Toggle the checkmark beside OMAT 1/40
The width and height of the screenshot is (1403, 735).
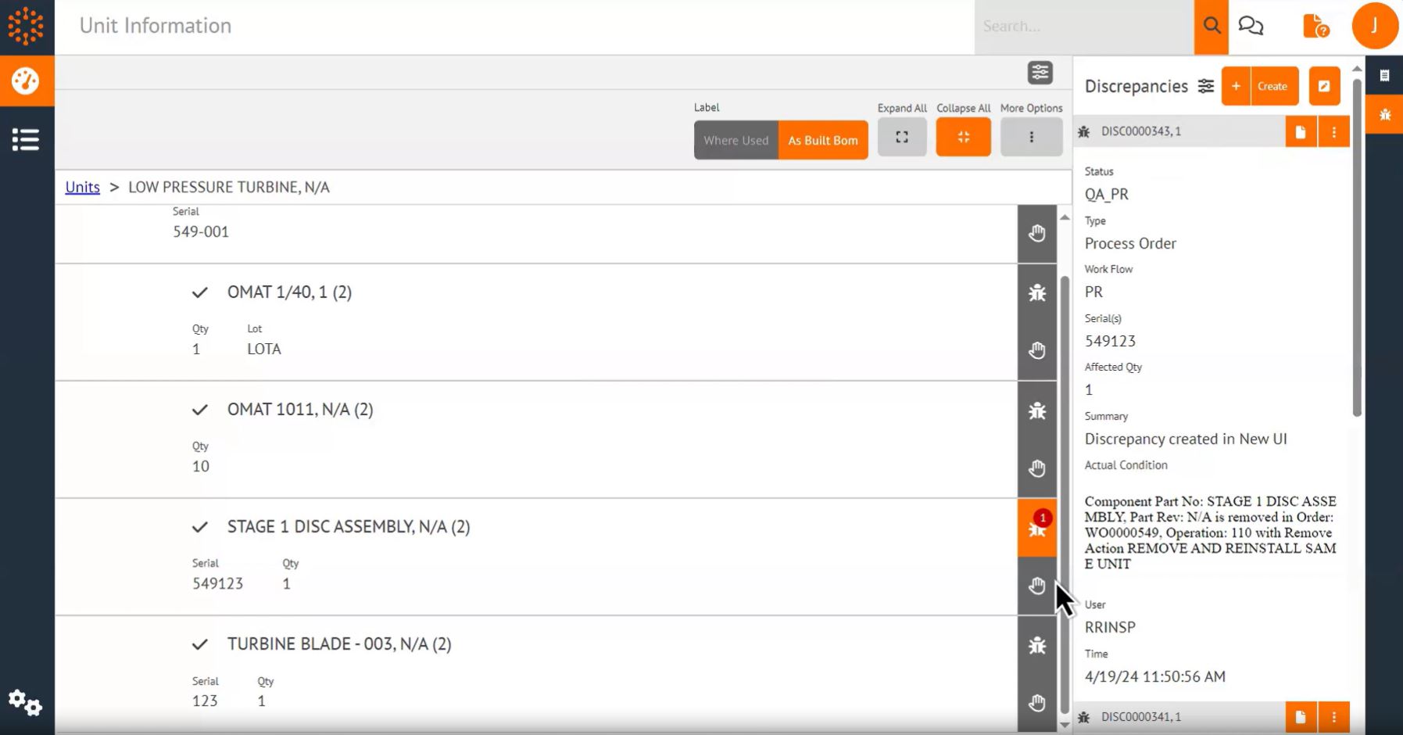(200, 292)
